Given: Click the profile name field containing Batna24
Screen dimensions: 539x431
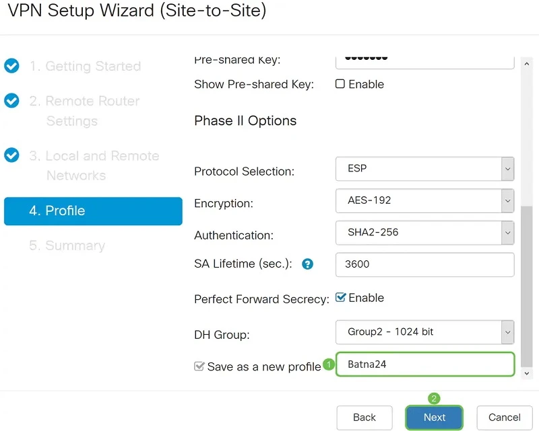Looking at the screenshot, I should point(424,364).
